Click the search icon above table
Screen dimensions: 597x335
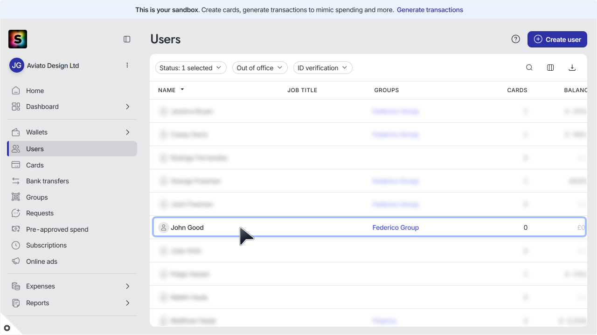pos(529,67)
